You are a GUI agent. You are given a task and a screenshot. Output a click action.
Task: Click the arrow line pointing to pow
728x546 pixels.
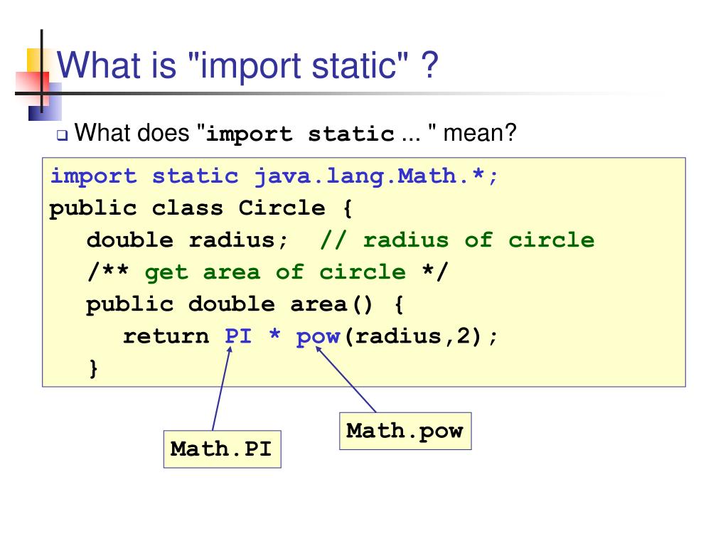coord(346,380)
